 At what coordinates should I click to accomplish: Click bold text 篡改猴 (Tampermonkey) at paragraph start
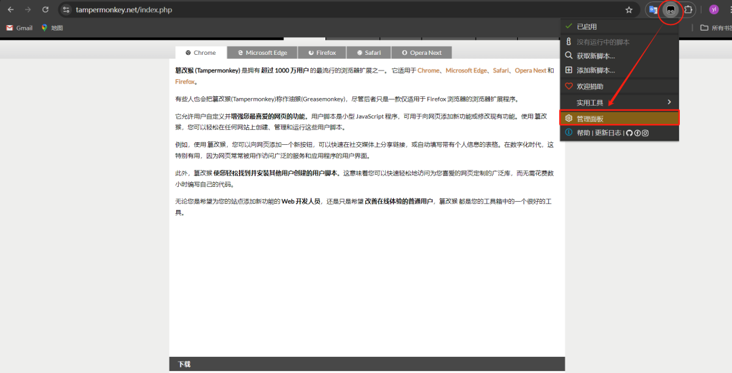tap(207, 70)
